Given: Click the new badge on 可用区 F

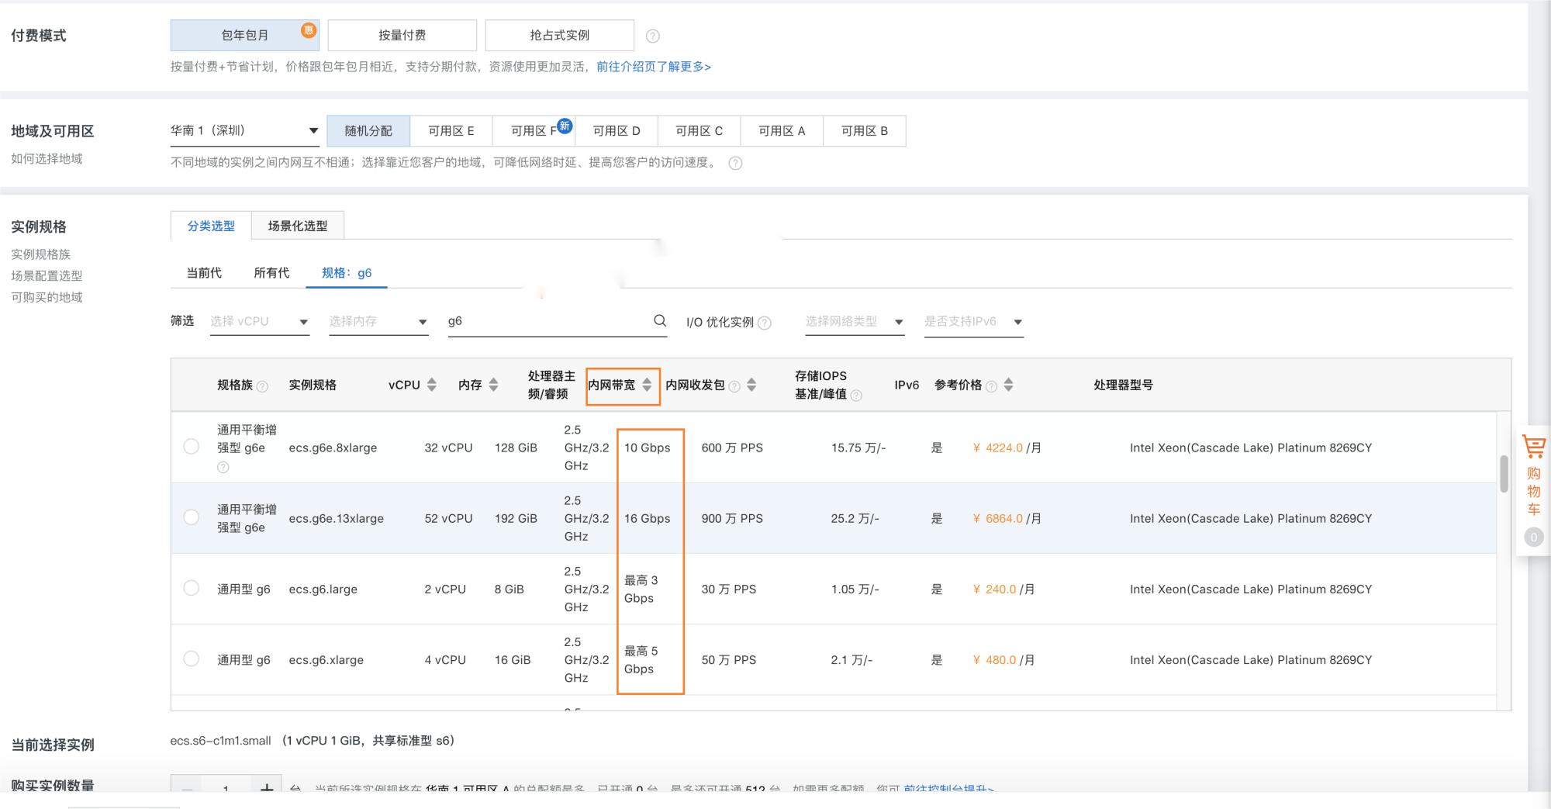Looking at the screenshot, I should [x=565, y=126].
